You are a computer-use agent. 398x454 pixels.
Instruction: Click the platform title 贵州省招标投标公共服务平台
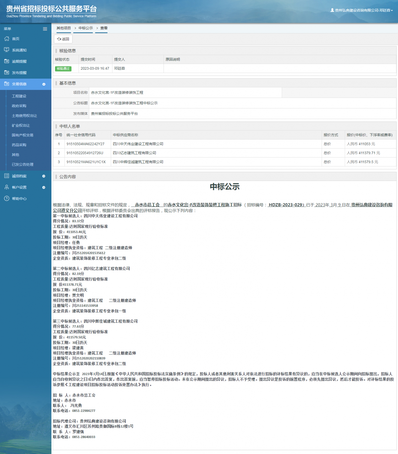click(x=51, y=9)
